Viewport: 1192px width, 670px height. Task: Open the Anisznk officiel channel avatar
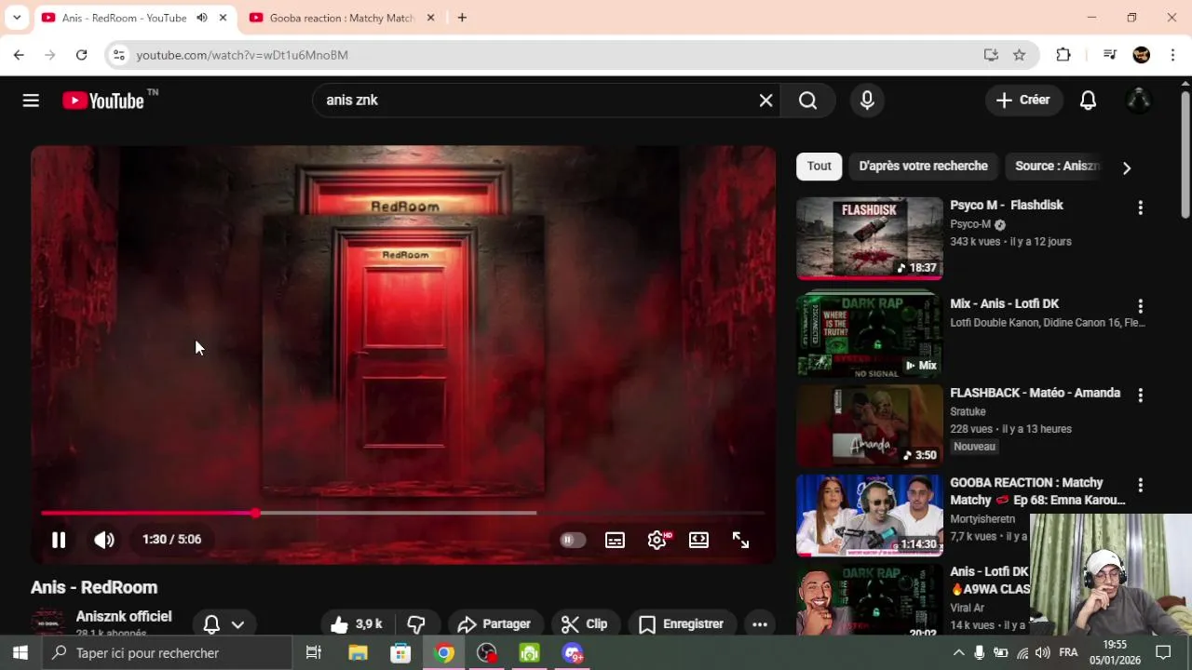point(47,624)
